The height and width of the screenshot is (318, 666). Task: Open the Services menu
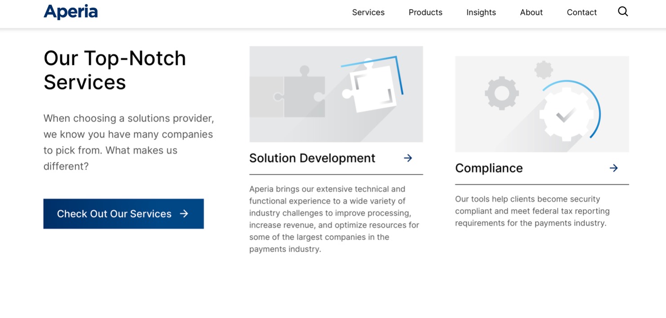click(368, 13)
